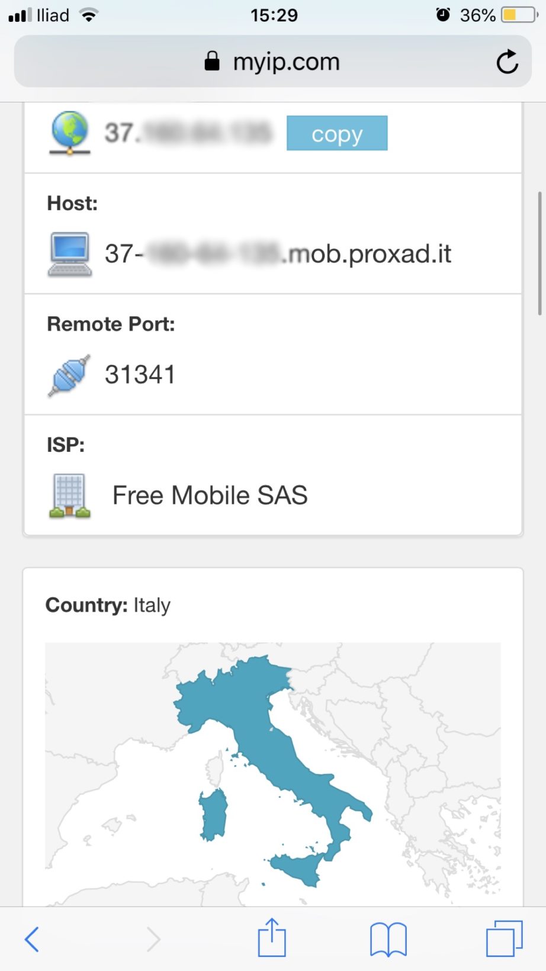Tap the Safari back arrow

coord(32,939)
